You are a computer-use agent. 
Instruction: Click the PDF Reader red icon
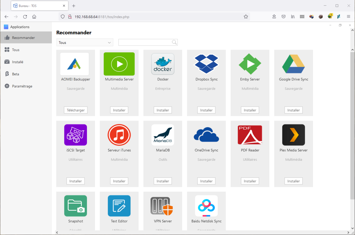tap(250, 135)
